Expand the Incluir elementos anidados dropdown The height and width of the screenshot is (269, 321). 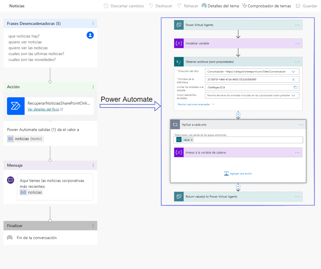pos(293,96)
